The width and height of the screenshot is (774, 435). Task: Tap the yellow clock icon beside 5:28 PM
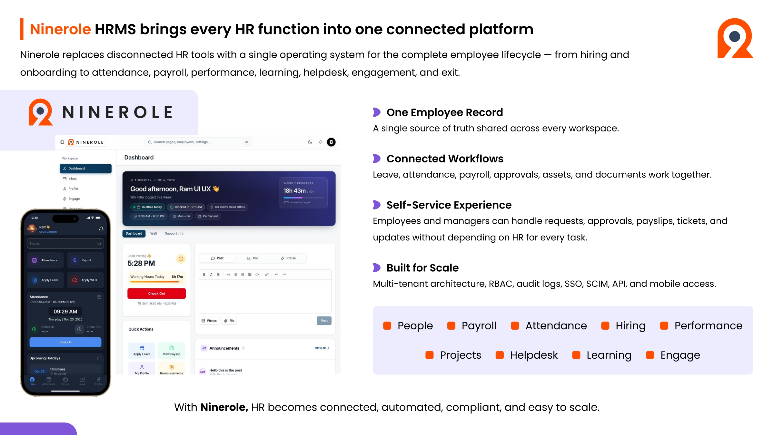pos(181,259)
